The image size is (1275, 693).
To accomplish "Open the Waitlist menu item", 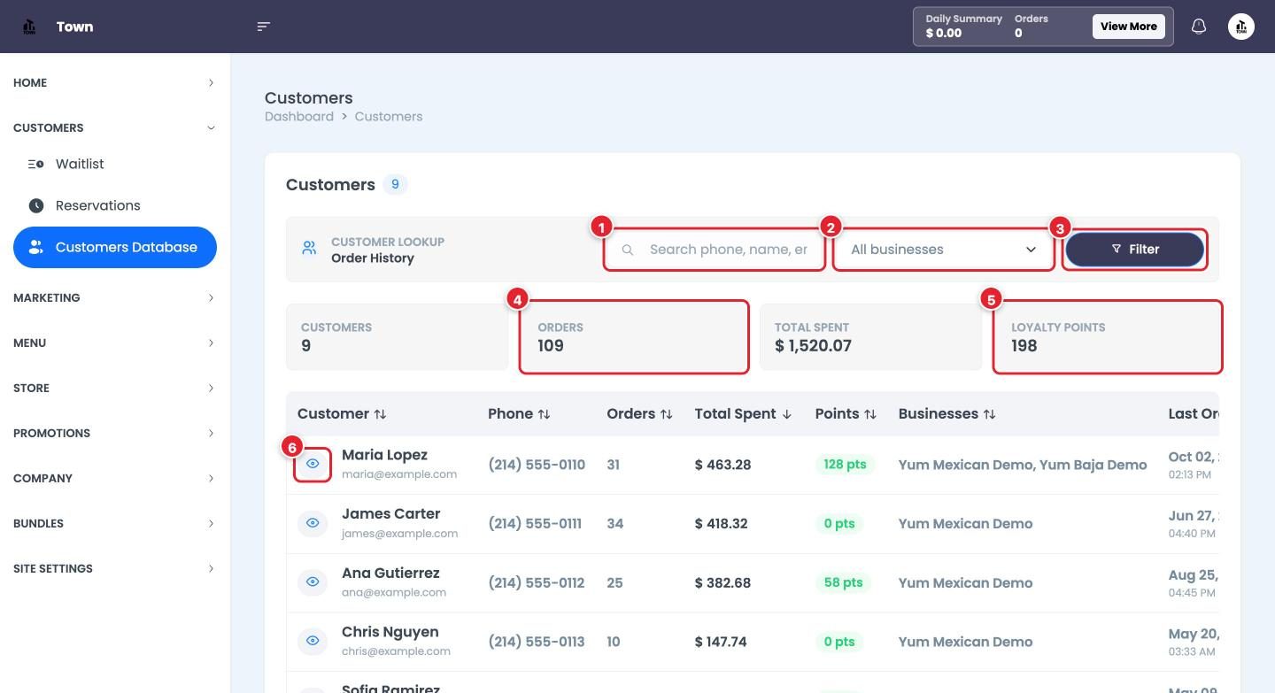I will (x=115, y=164).
